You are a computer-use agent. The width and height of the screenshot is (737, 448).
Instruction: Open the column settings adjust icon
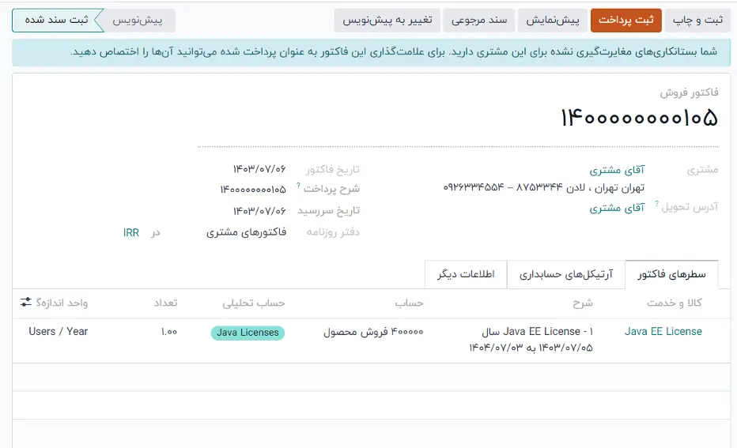[26, 303]
